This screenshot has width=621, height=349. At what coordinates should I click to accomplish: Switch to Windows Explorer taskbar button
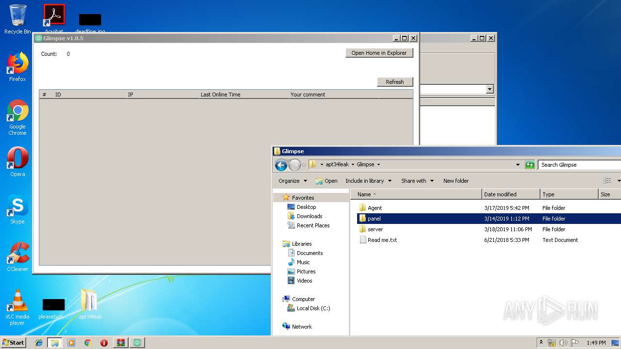(54, 343)
